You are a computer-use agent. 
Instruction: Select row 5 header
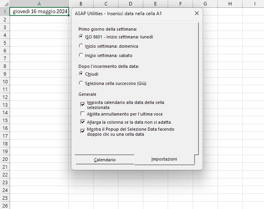[x=5, y=43]
